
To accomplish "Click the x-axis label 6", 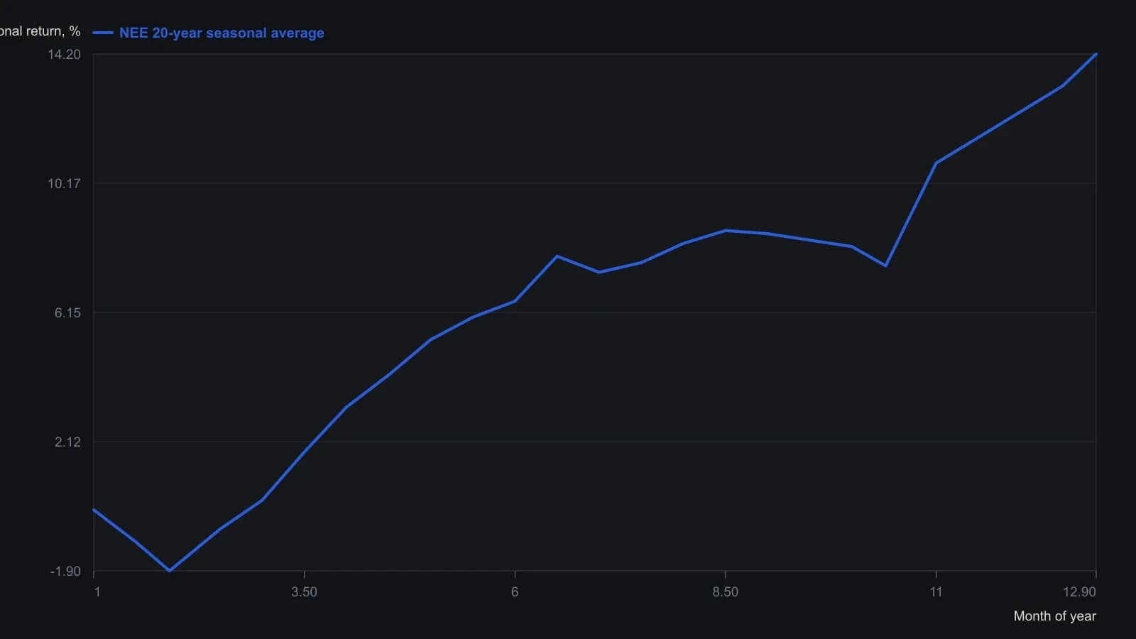I will [515, 591].
